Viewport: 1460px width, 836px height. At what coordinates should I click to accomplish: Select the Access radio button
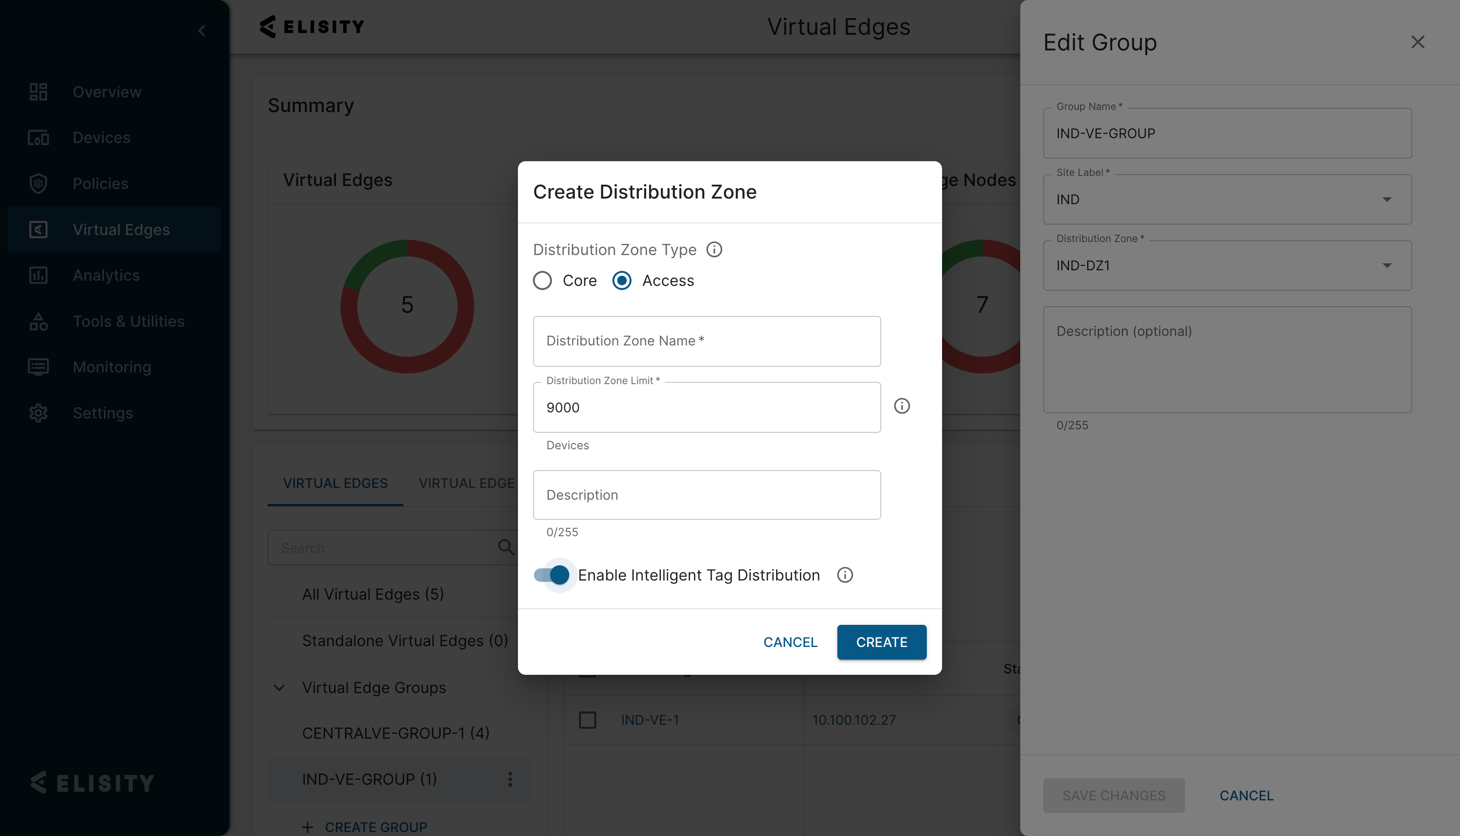pos(622,281)
